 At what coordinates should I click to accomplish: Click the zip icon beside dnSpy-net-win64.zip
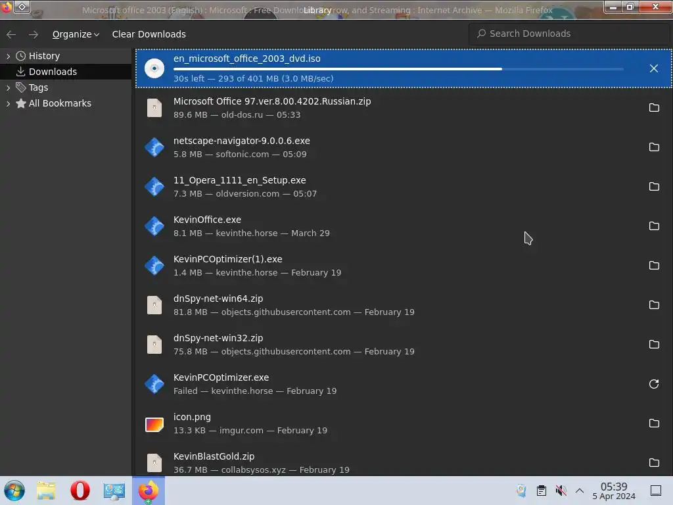coord(154,305)
